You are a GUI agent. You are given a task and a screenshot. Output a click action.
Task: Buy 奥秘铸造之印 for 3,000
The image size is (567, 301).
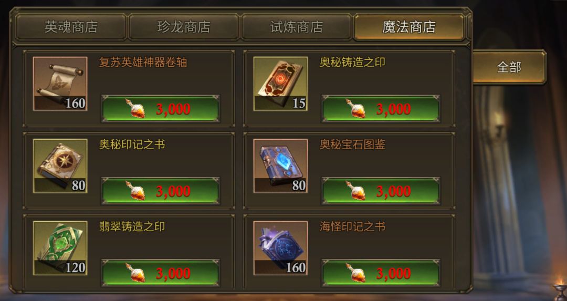point(381,109)
